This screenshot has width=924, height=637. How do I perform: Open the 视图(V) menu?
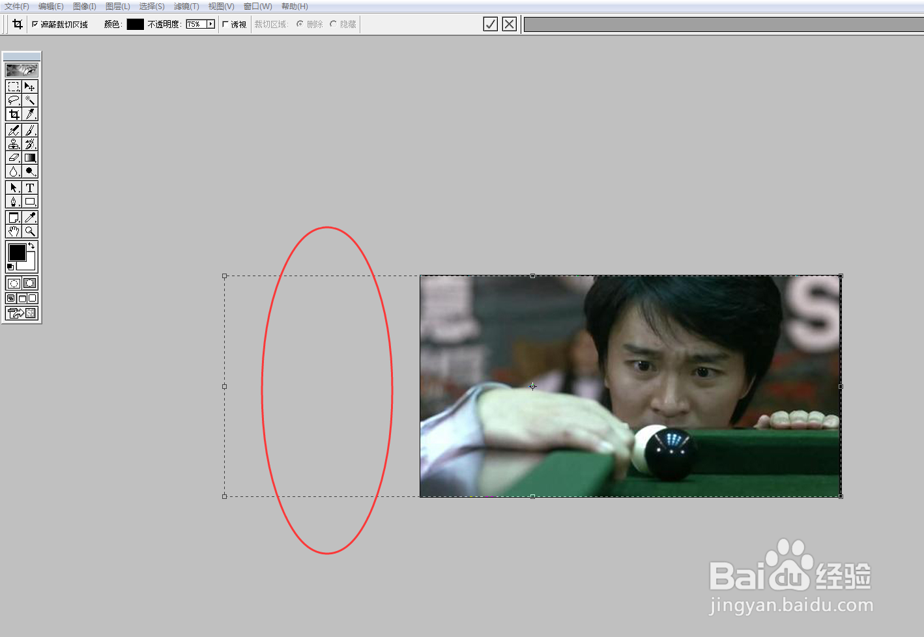(x=221, y=7)
